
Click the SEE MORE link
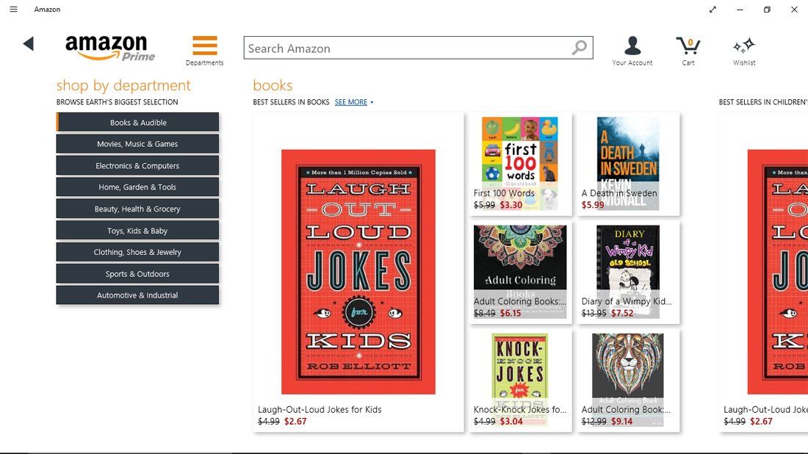pyautogui.click(x=351, y=102)
